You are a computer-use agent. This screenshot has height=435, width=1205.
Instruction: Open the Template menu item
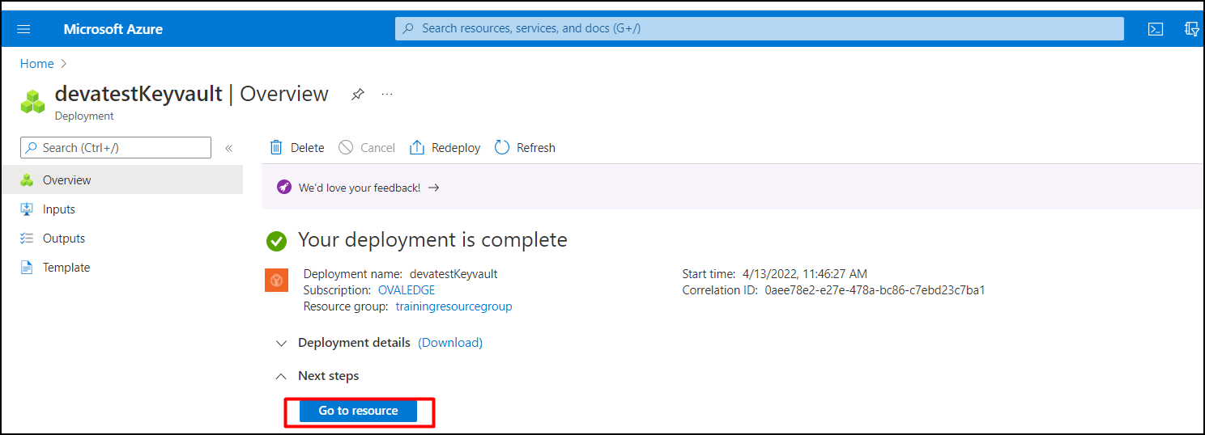coord(121,268)
